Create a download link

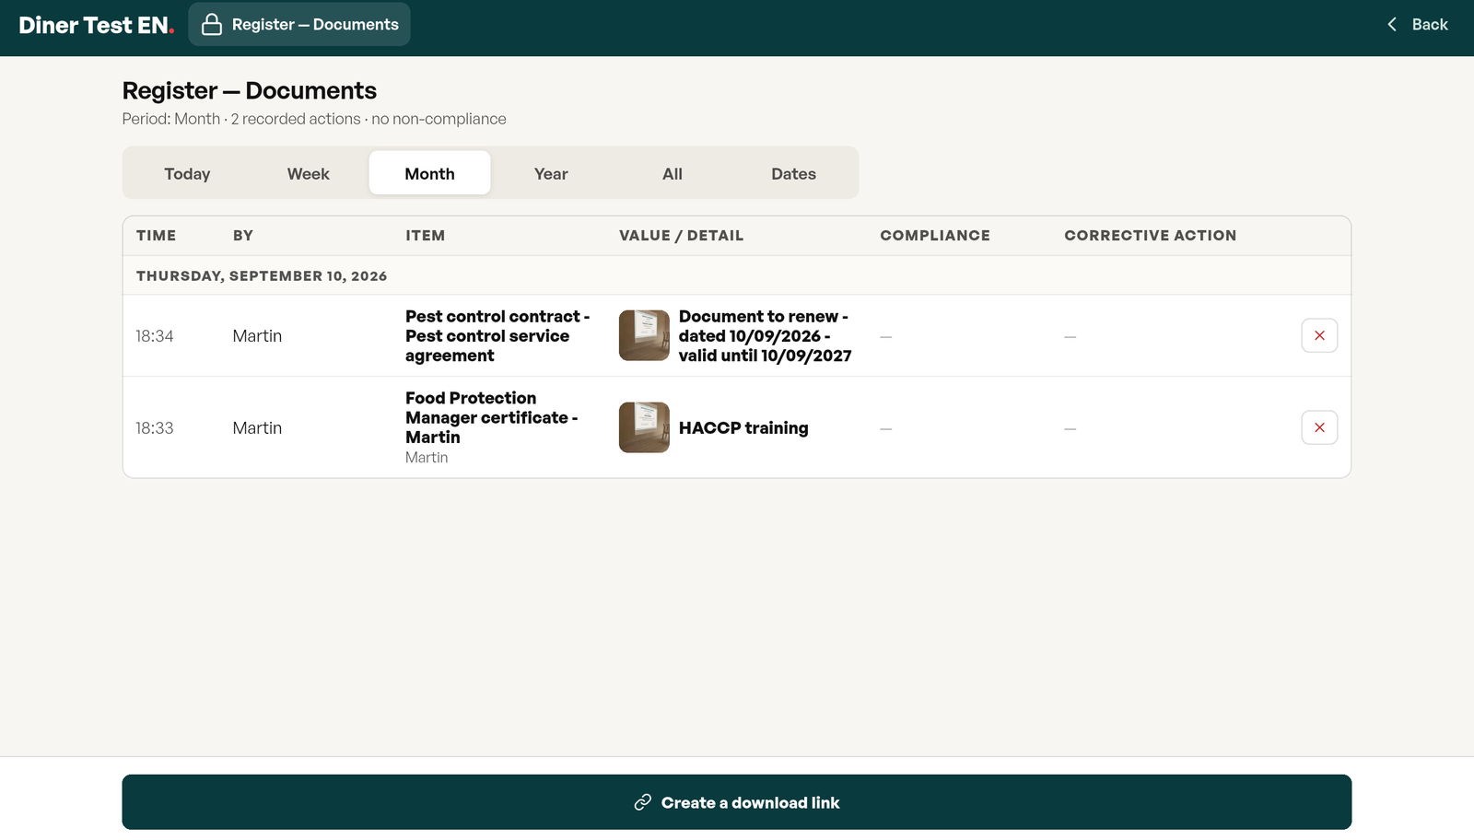[x=737, y=802]
